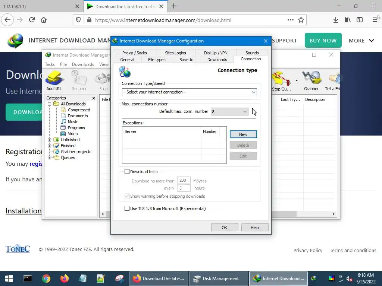Expand the Finished tree node

(x=50, y=146)
